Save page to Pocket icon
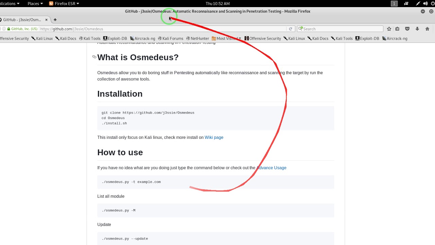The image size is (435, 245). point(407,29)
